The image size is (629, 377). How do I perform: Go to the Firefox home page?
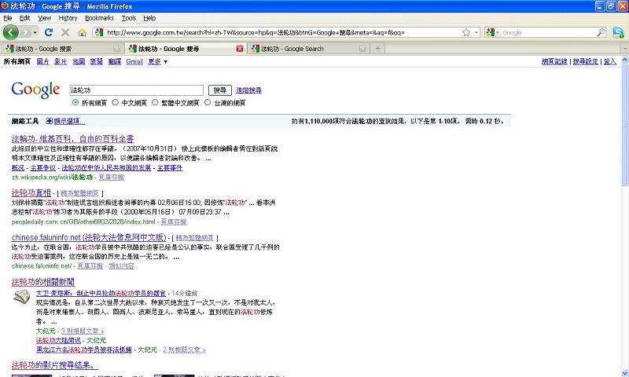(82, 32)
